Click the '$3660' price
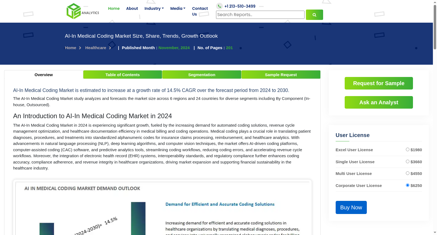This screenshot has width=437, height=235. pyautogui.click(x=416, y=162)
